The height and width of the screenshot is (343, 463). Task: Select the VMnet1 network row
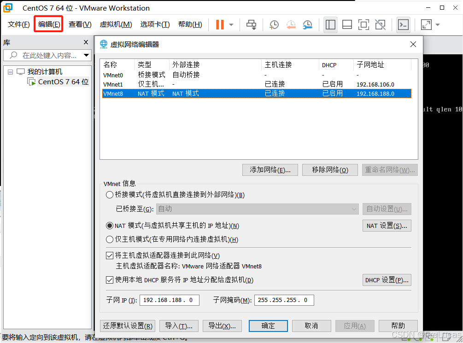click(x=257, y=84)
